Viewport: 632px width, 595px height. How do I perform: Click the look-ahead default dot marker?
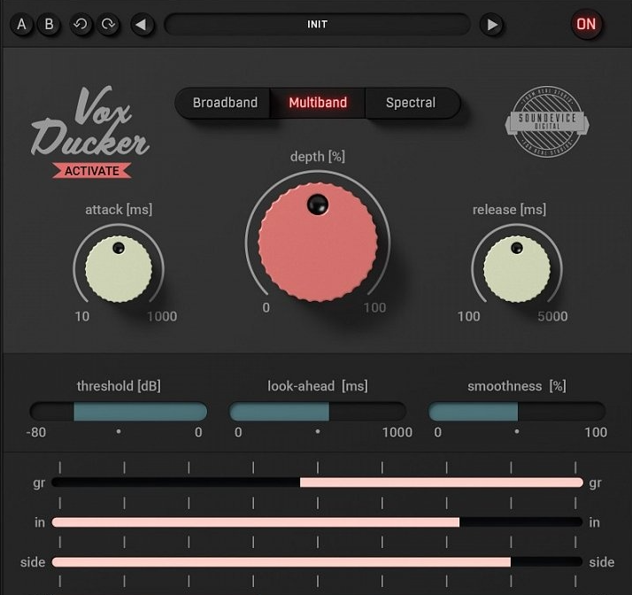[x=318, y=431]
